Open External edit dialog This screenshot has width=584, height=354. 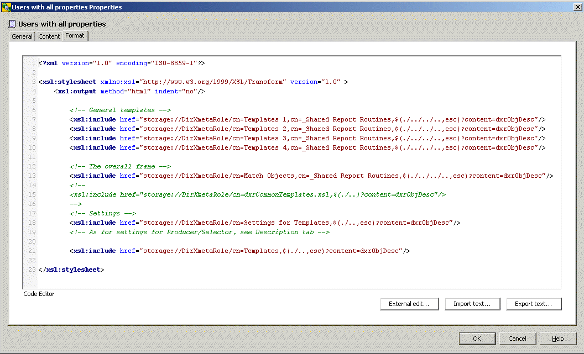click(x=409, y=304)
